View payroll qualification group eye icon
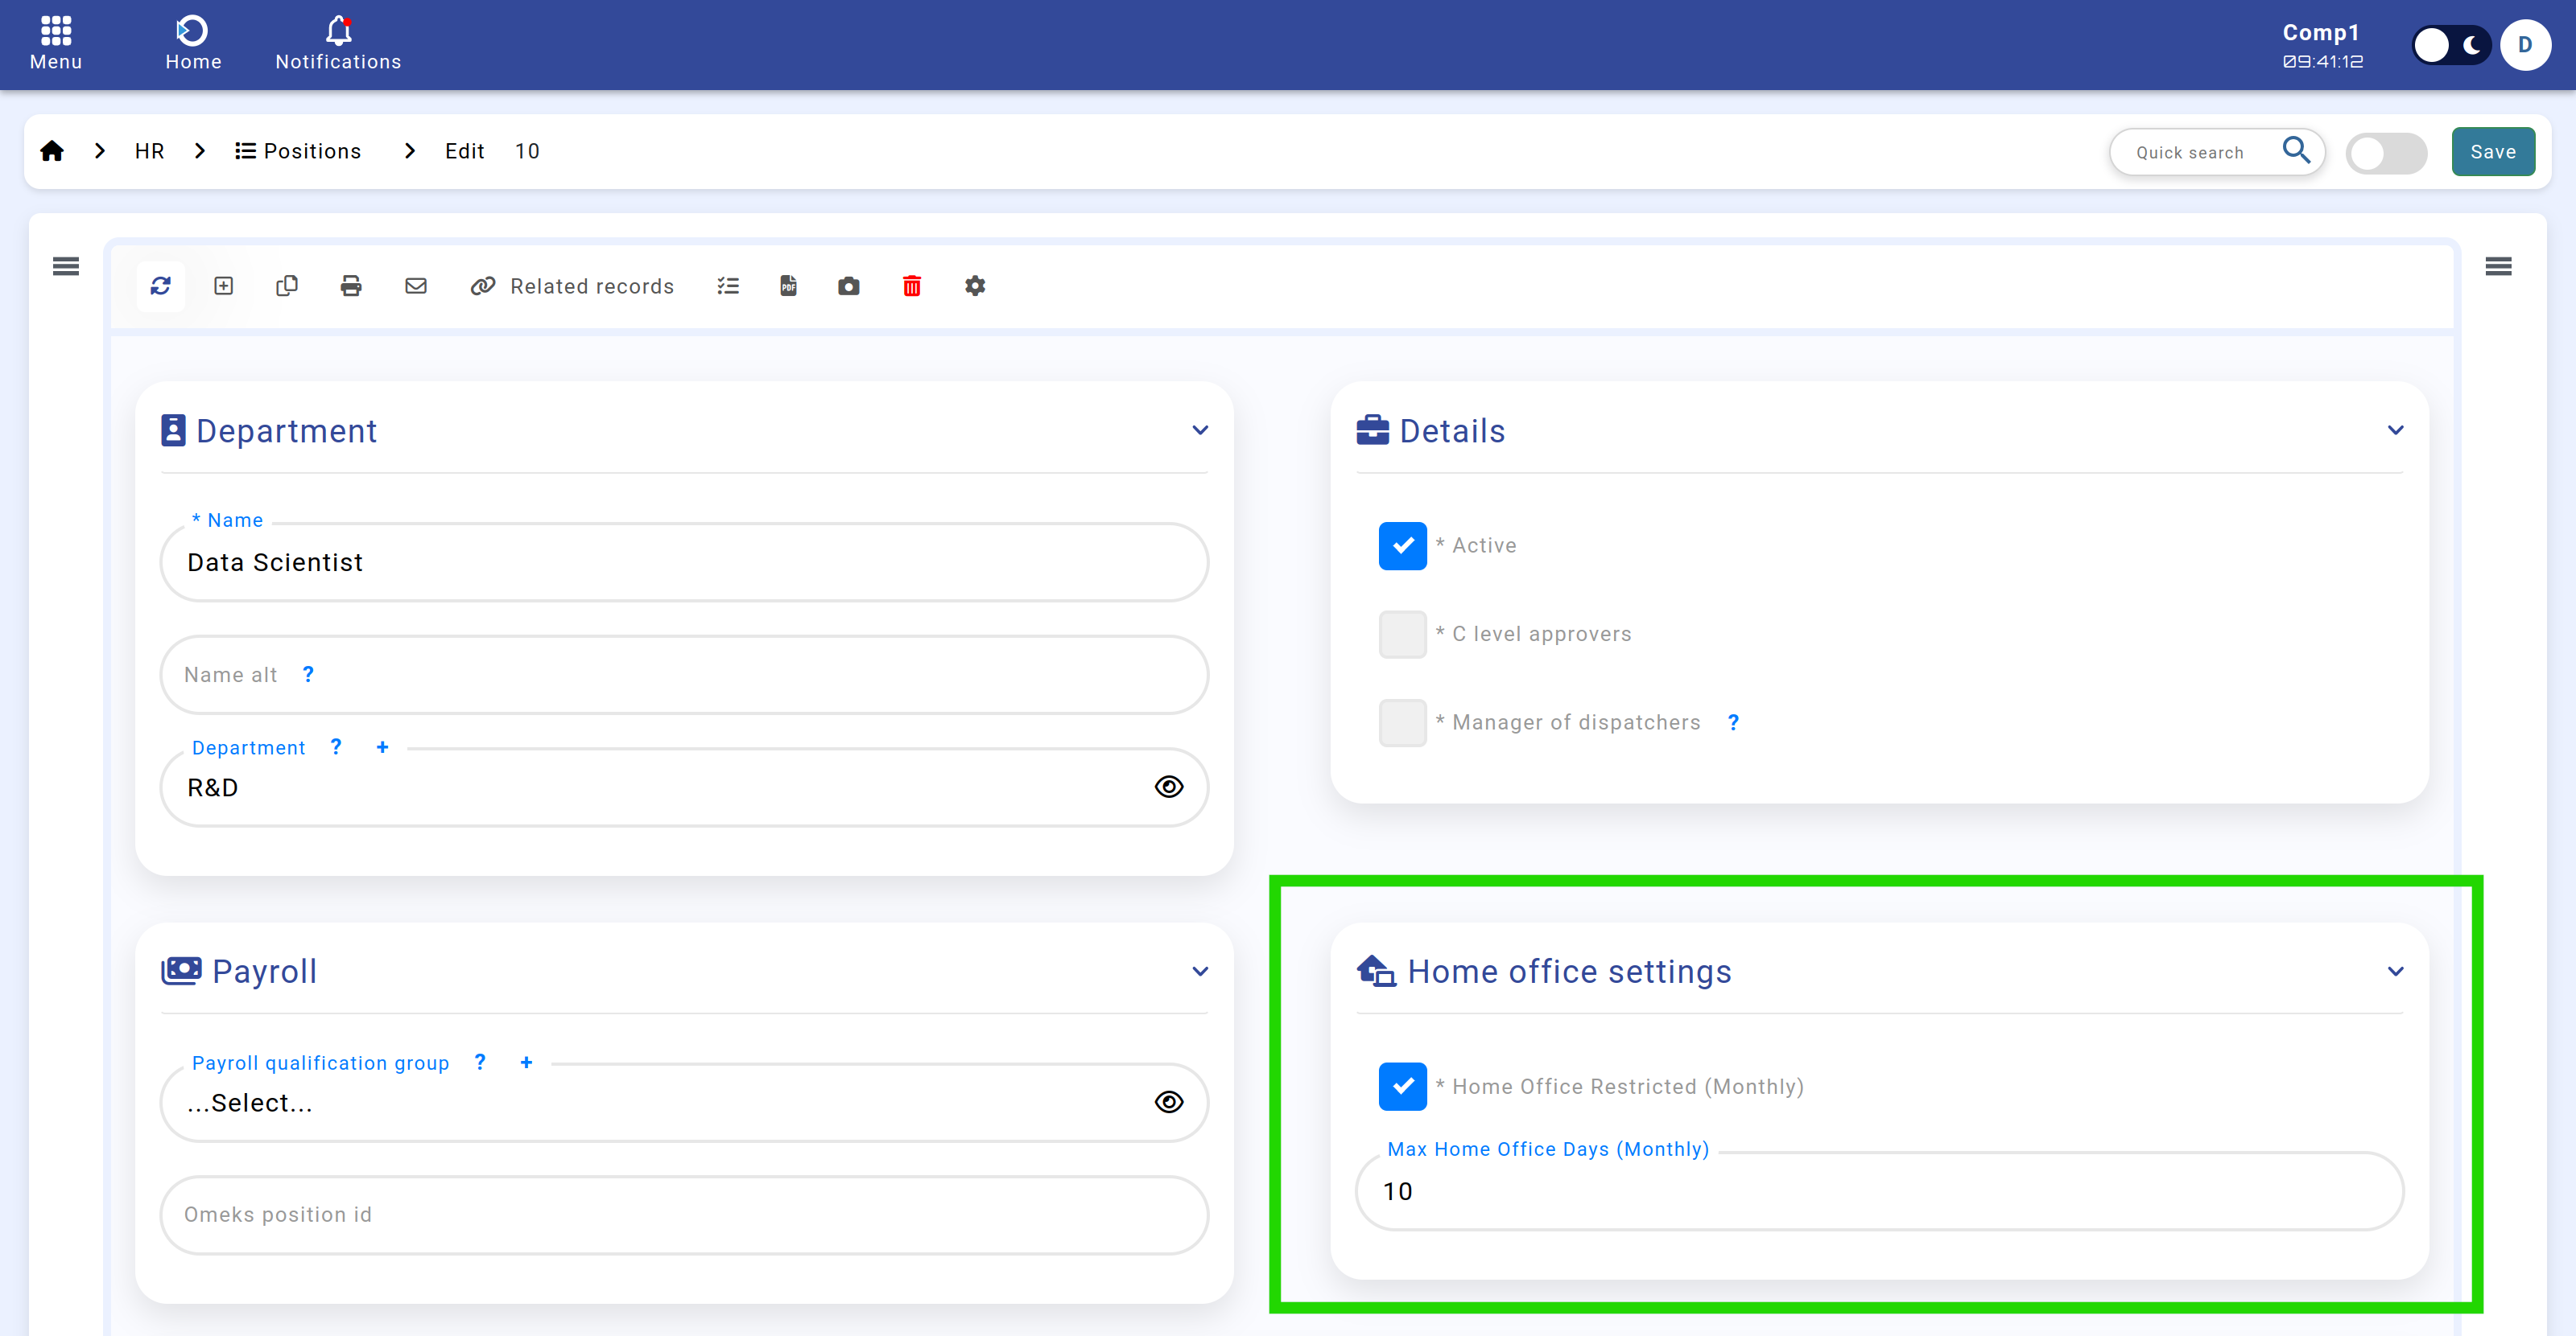 (x=1168, y=1102)
